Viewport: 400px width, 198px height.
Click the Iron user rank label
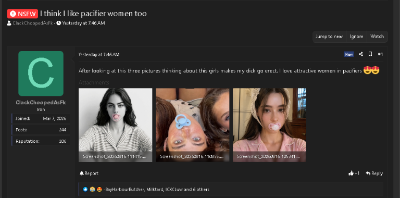coord(41,109)
